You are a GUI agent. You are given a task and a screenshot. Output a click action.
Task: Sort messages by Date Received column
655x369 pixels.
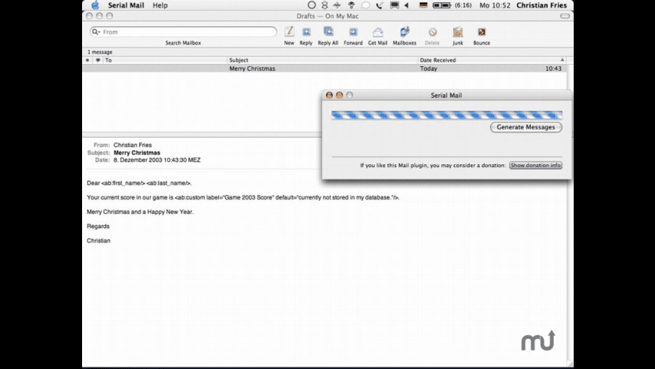click(x=492, y=60)
